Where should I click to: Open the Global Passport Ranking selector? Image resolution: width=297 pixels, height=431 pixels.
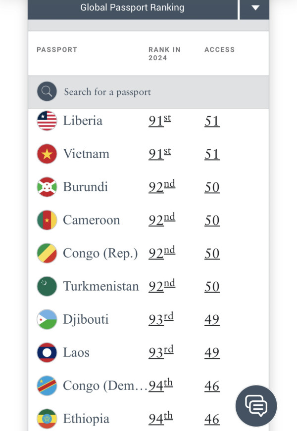click(132, 8)
